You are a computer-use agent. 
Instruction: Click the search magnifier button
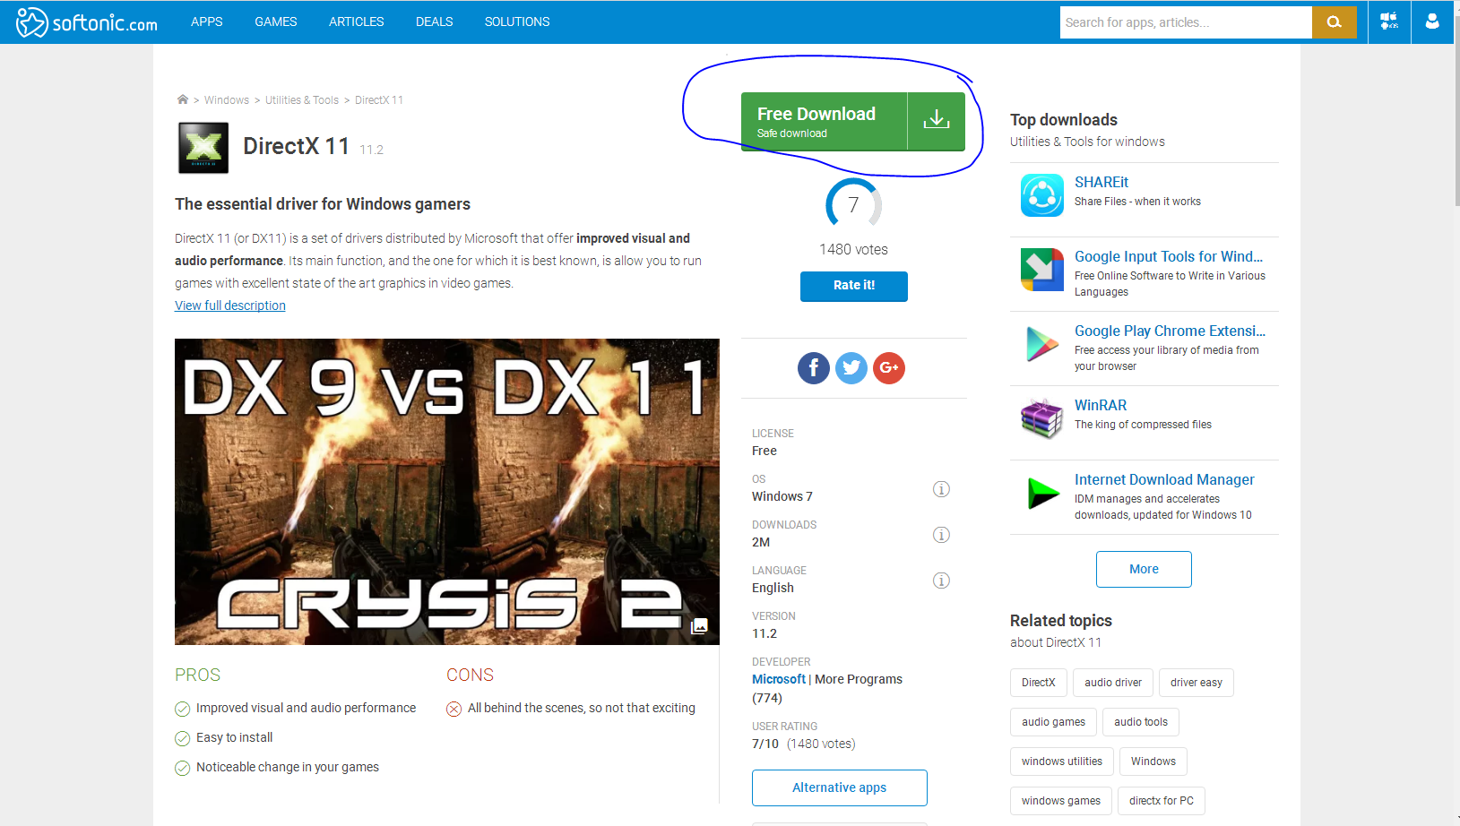[1334, 22]
